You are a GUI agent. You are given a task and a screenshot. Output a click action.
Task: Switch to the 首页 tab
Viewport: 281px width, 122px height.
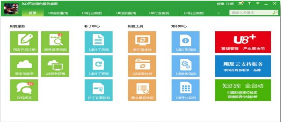pyautogui.click(x=33, y=13)
